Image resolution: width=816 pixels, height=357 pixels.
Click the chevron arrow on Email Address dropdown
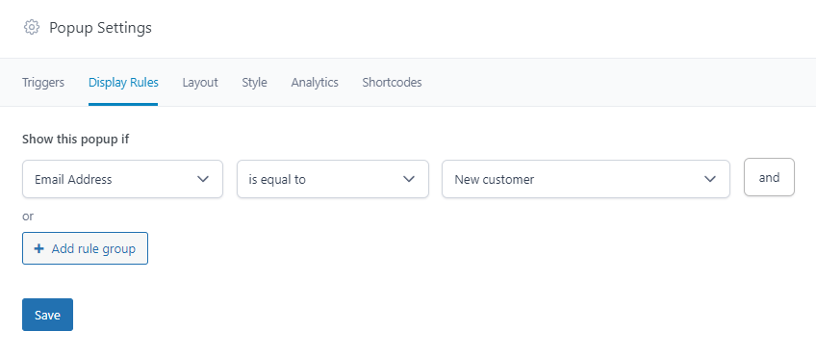click(203, 179)
